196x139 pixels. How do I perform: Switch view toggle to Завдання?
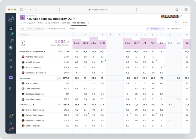(39, 29)
